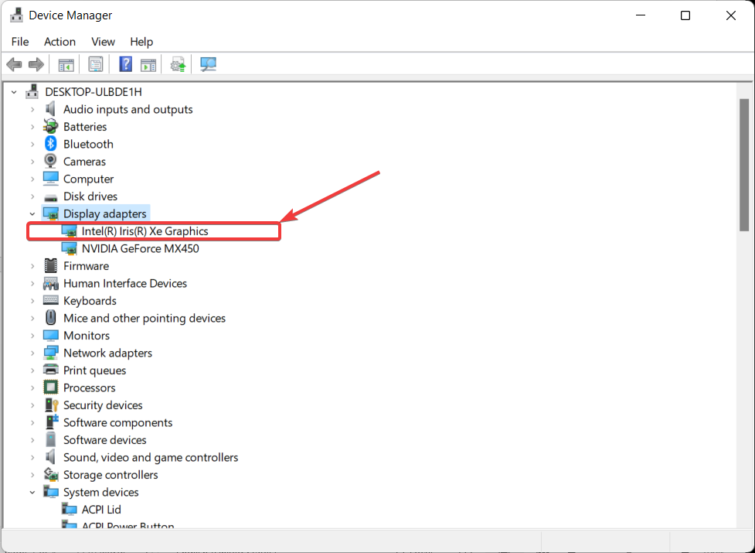Click the Print queues printer icon
The image size is (755, 553).
(50, 370)
